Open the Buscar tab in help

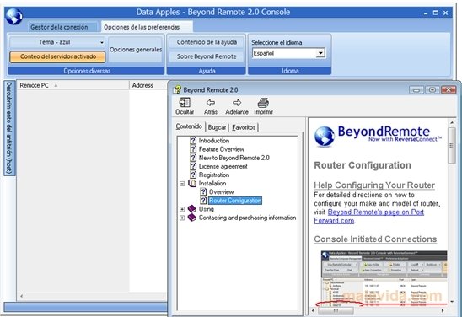click(x=217, y=127)
